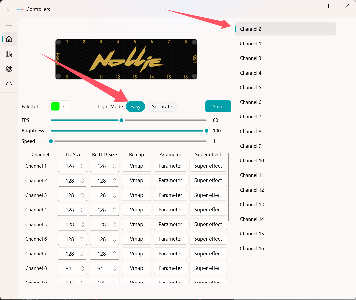Image resolution: width=356 pixels, height=300 pixels.
Task: Click the sync smiley sidebar icon
Action: (9, 69)
